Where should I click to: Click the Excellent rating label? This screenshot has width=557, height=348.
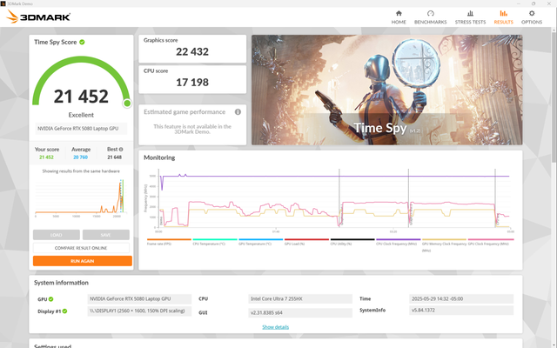81,115
